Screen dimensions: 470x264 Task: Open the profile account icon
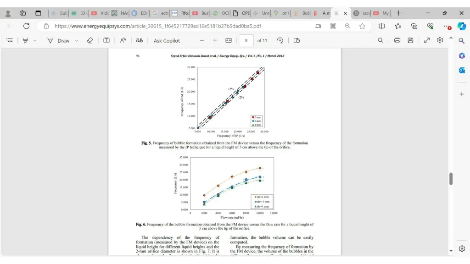[8, 13]
